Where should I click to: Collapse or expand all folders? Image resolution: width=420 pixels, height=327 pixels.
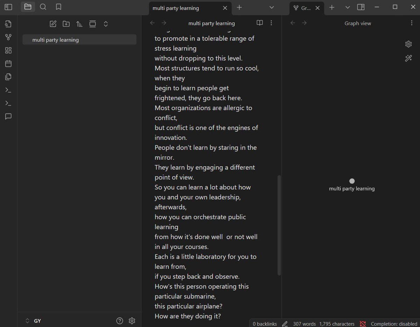coord(106,24)
